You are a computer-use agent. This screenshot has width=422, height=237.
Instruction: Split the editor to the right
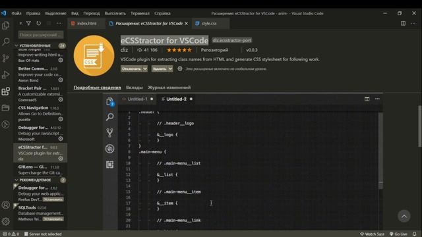[x=403, y=24]
